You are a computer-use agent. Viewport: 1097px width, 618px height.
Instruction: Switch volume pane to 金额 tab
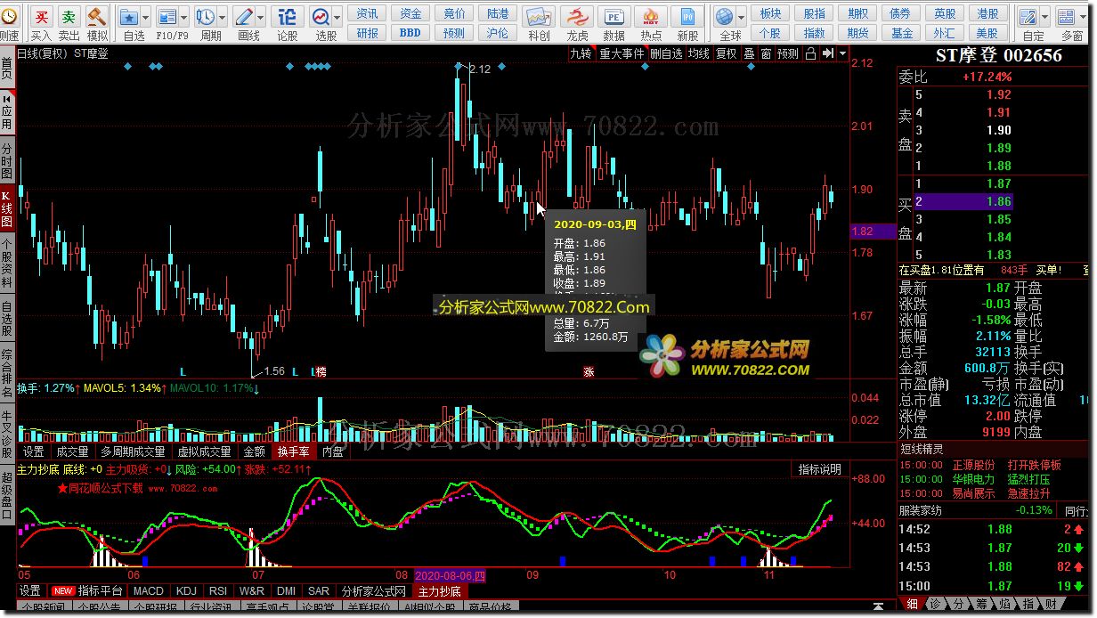(x=254, y=451)
